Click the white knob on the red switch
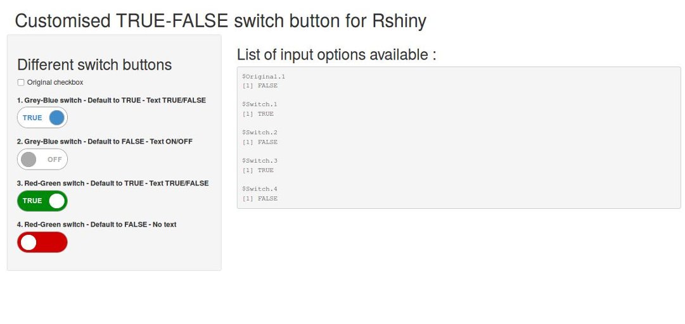The image size is (685, 324). (x=29, y=242)
